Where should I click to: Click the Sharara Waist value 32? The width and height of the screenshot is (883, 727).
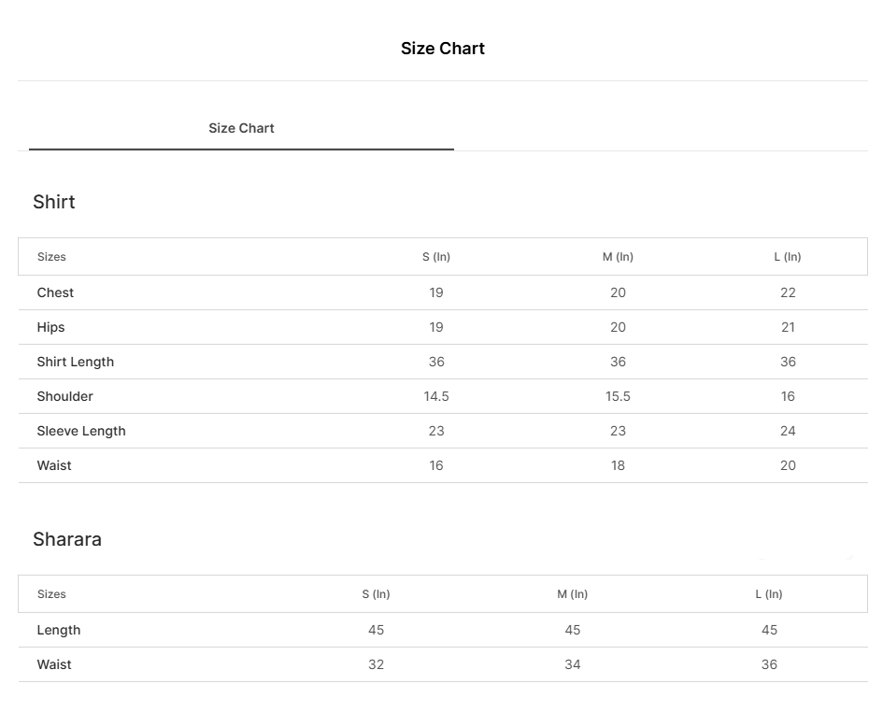[x=376, y=664]
